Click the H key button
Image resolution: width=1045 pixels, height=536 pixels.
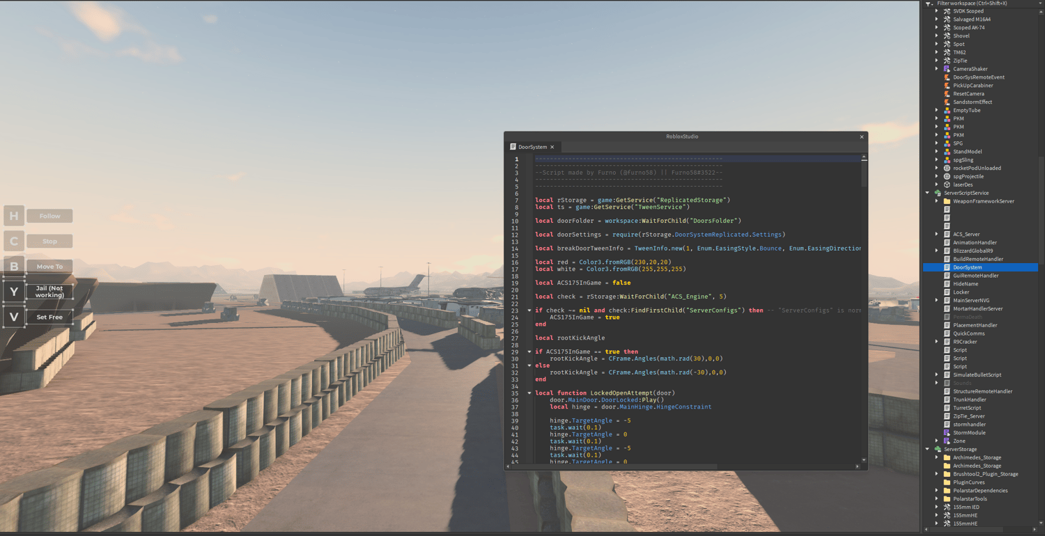point(14,216)
